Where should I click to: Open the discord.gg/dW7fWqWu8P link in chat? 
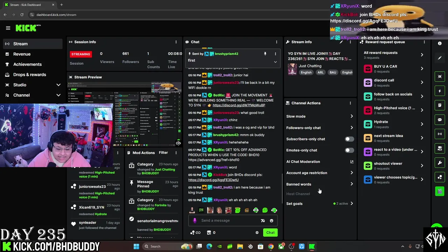click(239, 105)
